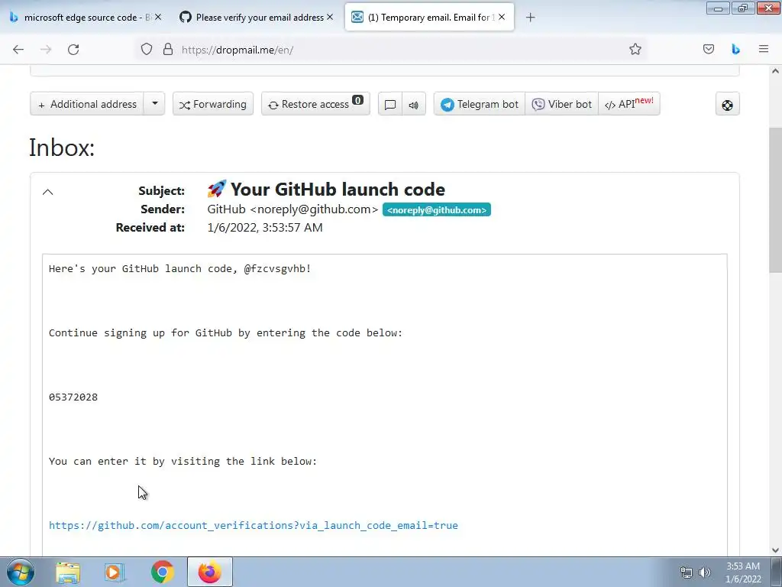Click the page vertical scrollbar thumb

(x=775, y=201)
